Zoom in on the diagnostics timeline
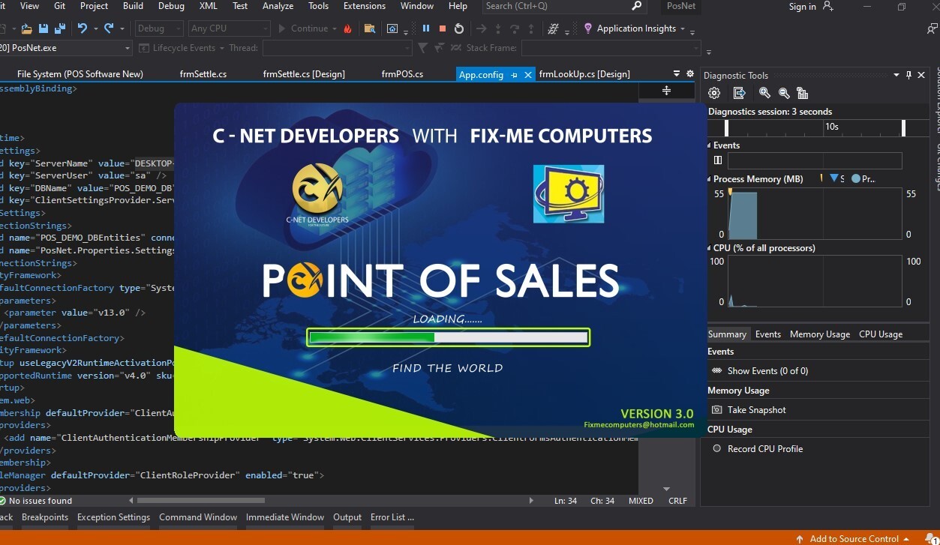This screenshot has width=940, height=545. pos(764,93)
